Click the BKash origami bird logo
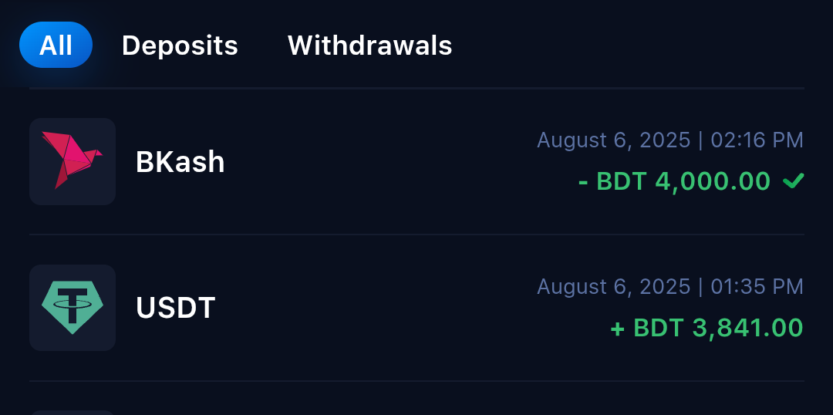 point(72,160)
